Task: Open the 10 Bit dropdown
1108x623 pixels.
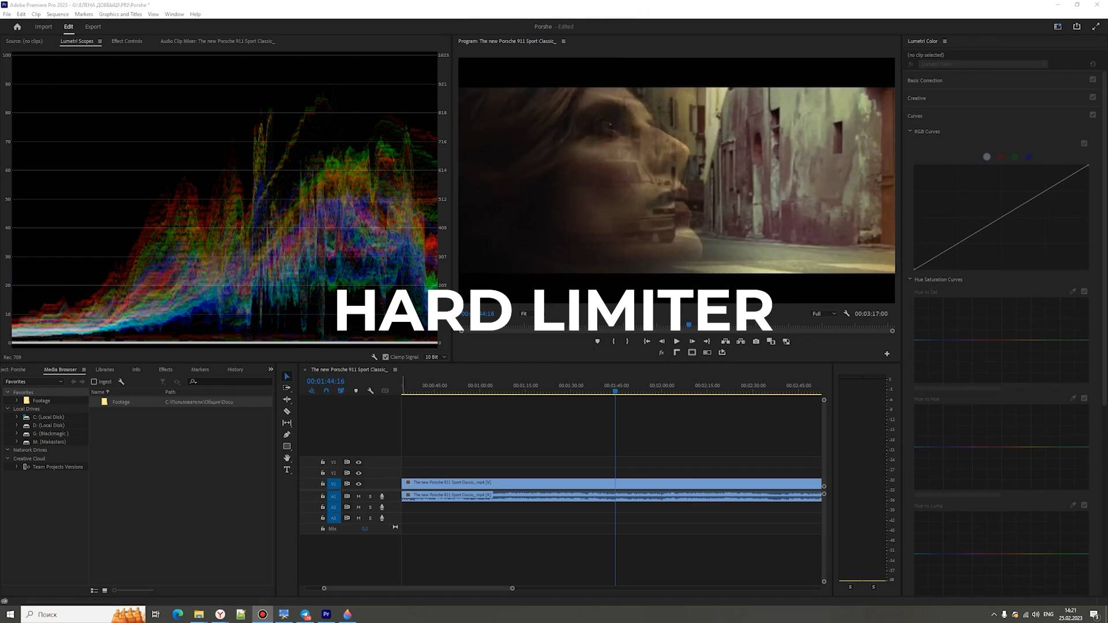Action: tap(436, 357)
